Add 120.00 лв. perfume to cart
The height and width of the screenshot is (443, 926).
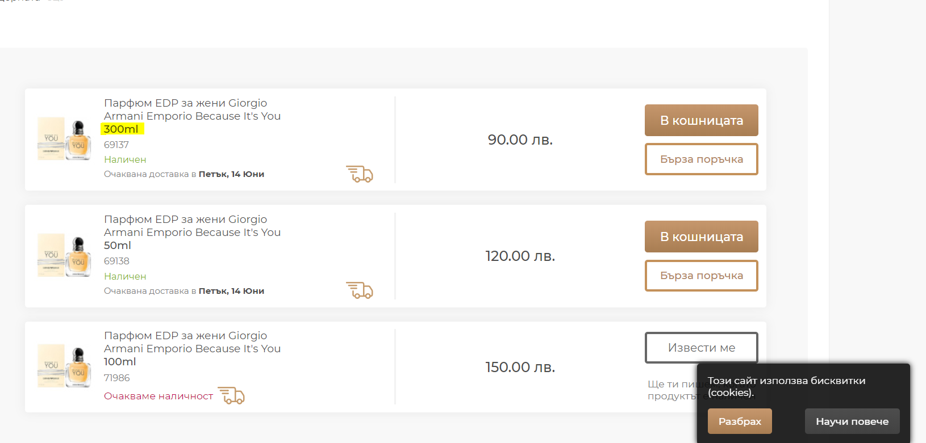(x=701, y=237)
